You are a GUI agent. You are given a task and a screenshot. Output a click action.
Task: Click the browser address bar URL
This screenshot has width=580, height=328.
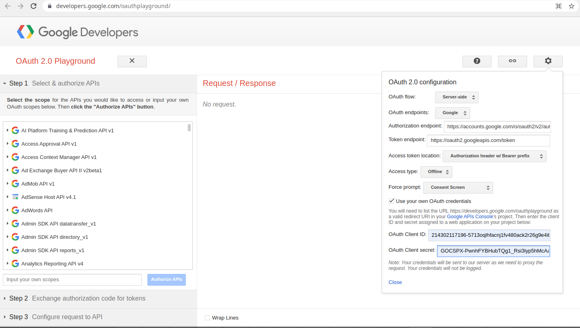click(113, 6)
